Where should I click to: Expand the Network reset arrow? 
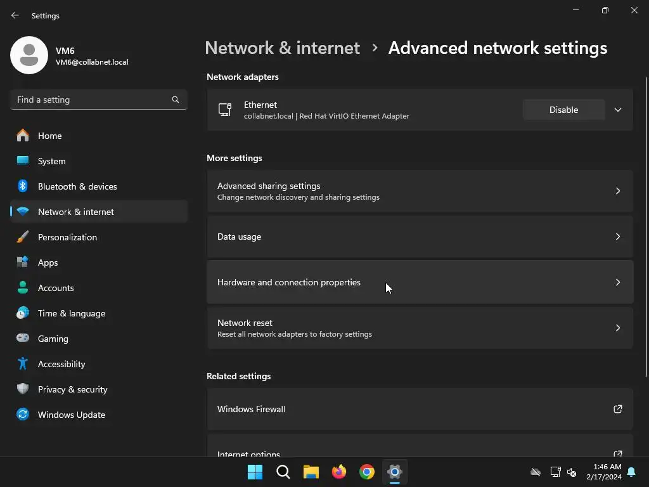[618, 328]
